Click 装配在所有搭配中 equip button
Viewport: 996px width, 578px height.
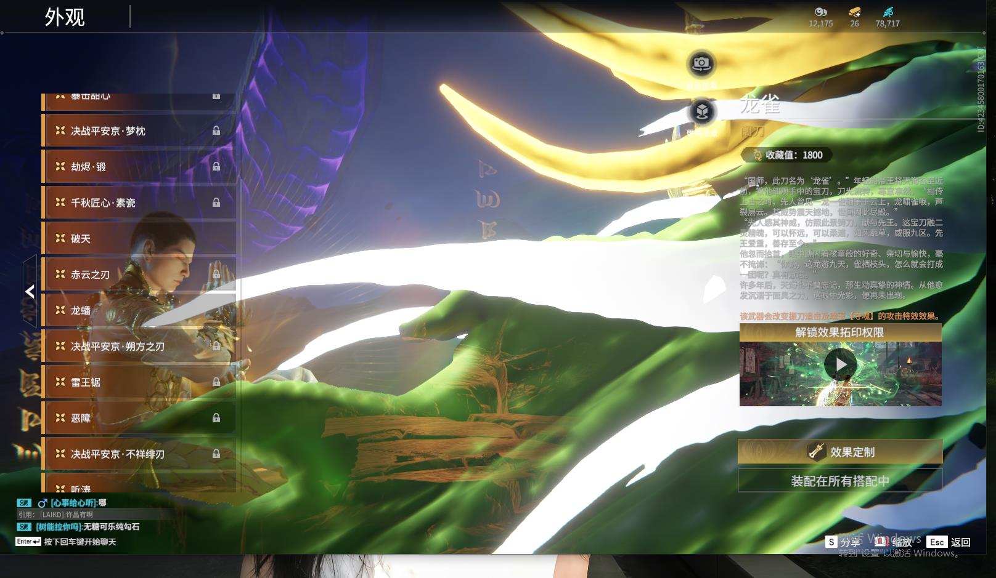[840, 481]
